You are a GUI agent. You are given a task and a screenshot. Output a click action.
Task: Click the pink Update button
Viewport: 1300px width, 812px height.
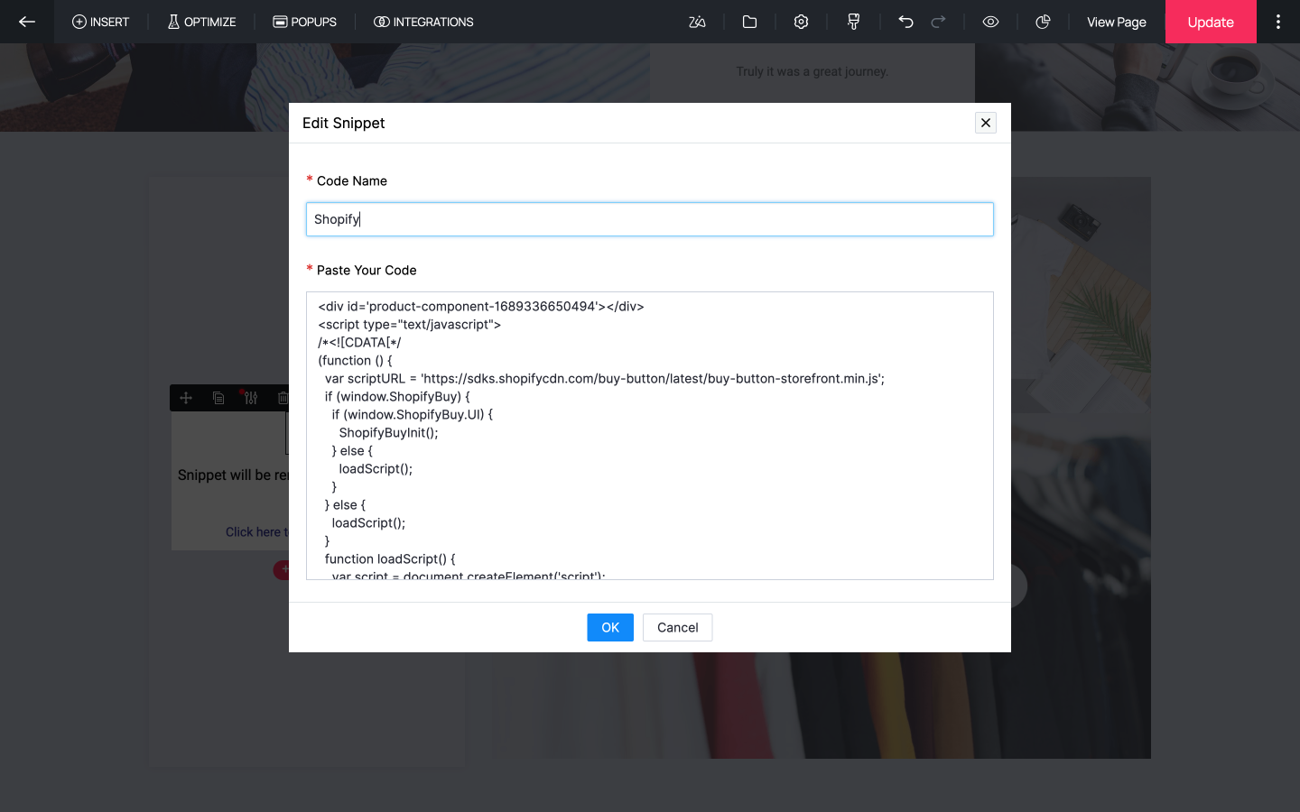1211,22
